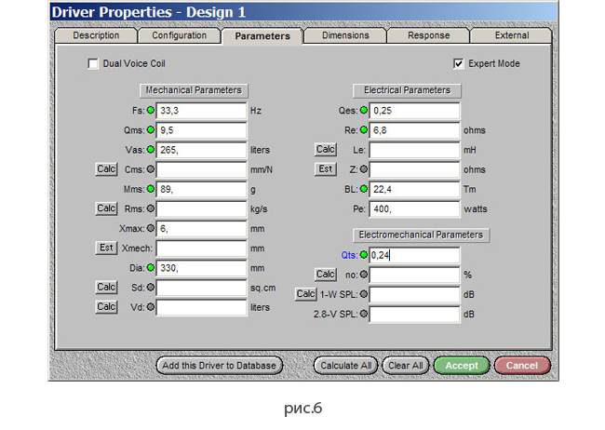The image size is (605, 430).
Task: Click the gray indicator beside Cms
Action: [x=151, y=169]
